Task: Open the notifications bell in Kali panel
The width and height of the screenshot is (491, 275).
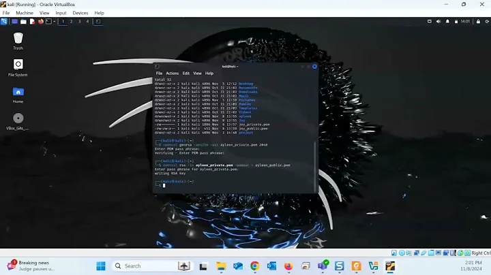Action: [x=447, y=21]
